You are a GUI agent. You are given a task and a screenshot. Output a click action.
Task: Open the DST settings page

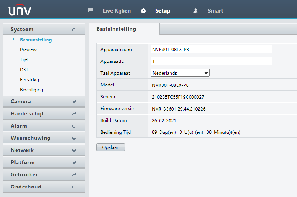[x=24, y=70]
